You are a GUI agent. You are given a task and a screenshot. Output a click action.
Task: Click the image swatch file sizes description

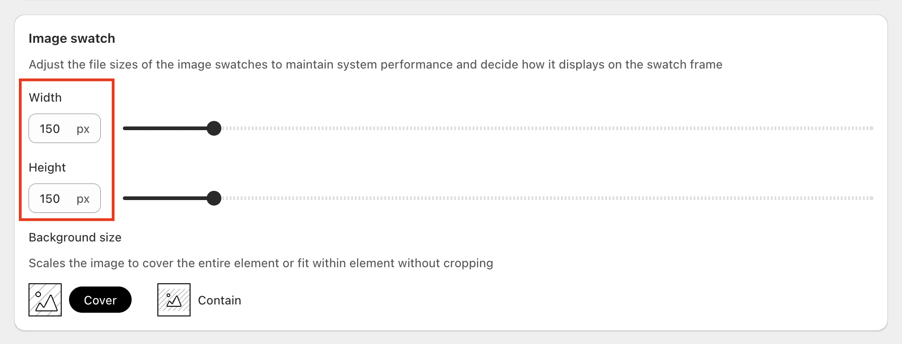[x=376, y=64]
